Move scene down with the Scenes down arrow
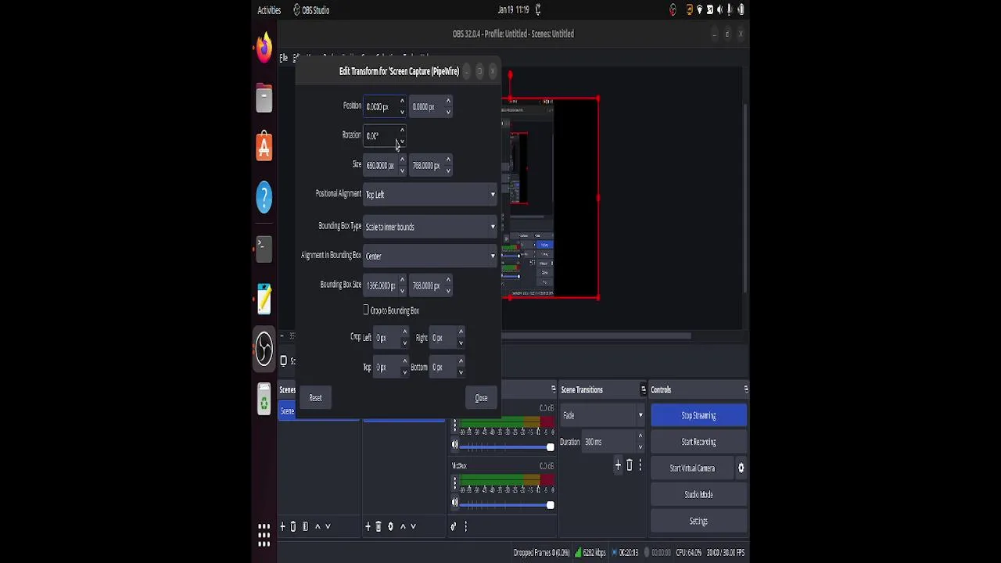This screenshot has width=1001, height=563. pyautogui.click(x=328, y=526)
